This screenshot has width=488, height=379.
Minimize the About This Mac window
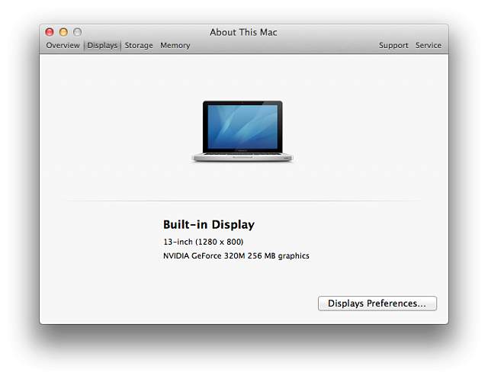tap(63, 32)
